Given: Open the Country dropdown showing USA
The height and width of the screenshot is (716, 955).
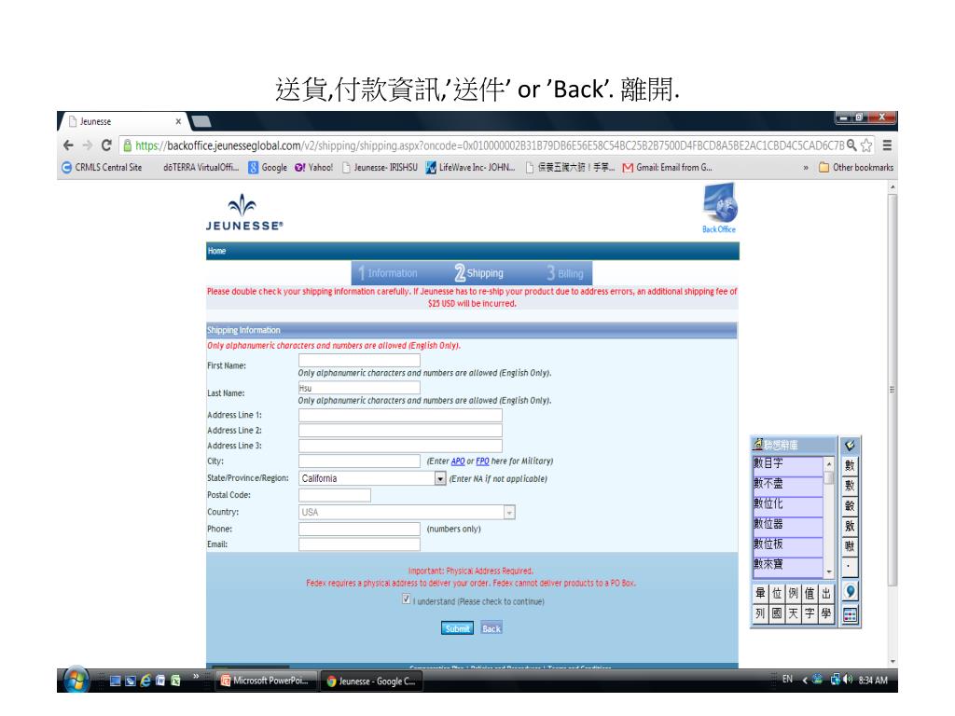Looking at the screenshot, I should pos(509,512).
